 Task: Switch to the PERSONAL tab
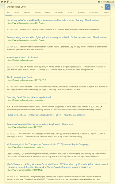(94, 13)
